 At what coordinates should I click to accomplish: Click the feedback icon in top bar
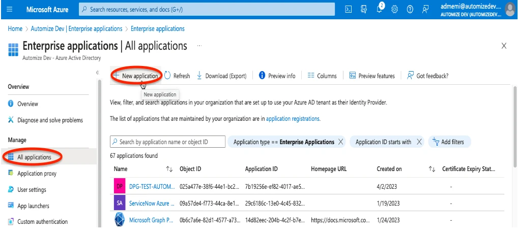click(x=426, y=9)
